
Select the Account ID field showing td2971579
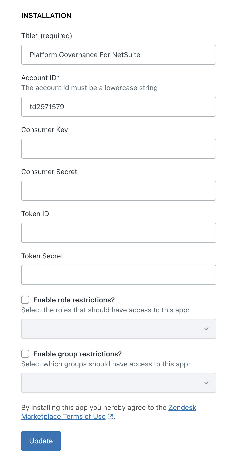(x=119, y=107)
